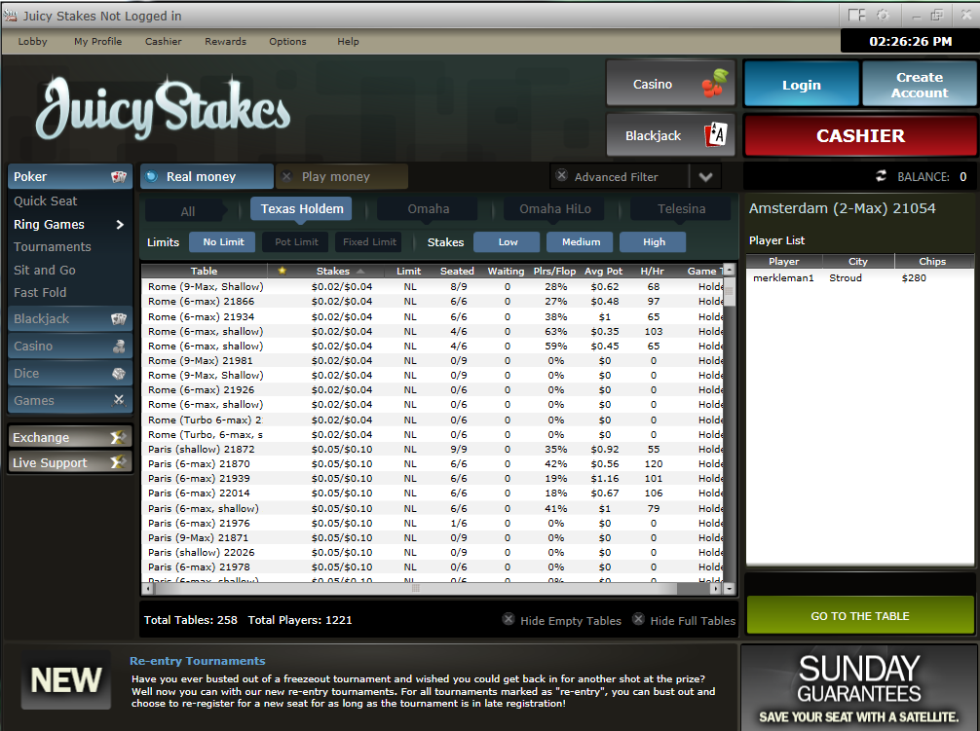Toggle the Fixed Limit filter

(x=369, y=241)
